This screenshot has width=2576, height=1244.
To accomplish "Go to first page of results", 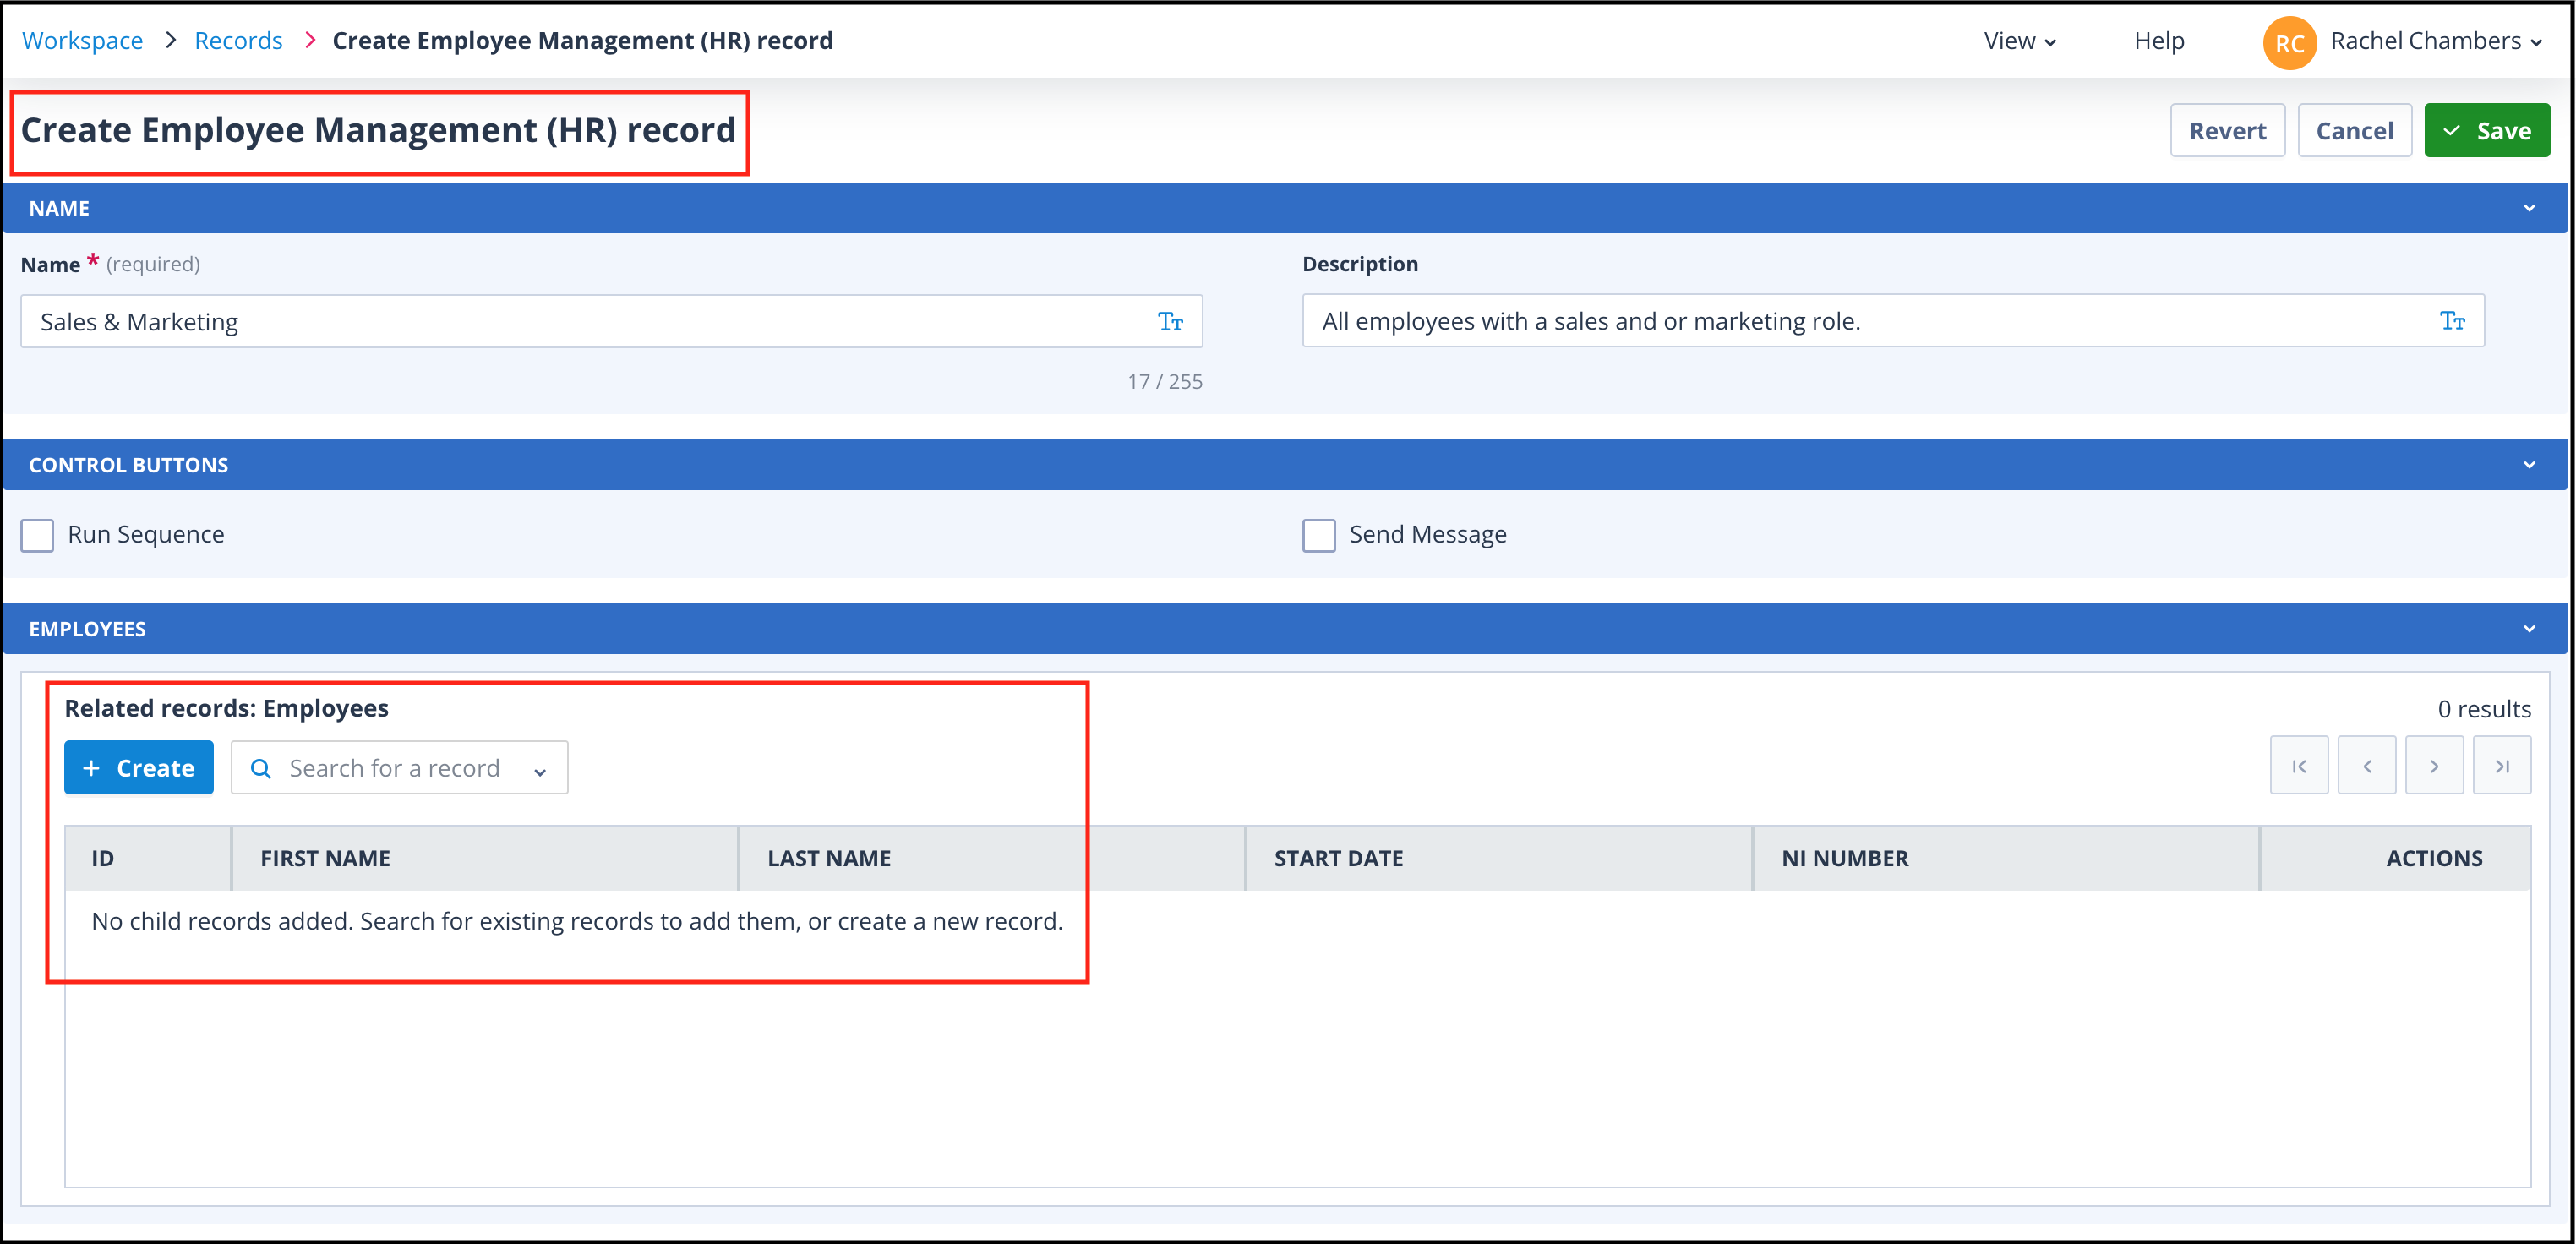I will [2299, 766].
